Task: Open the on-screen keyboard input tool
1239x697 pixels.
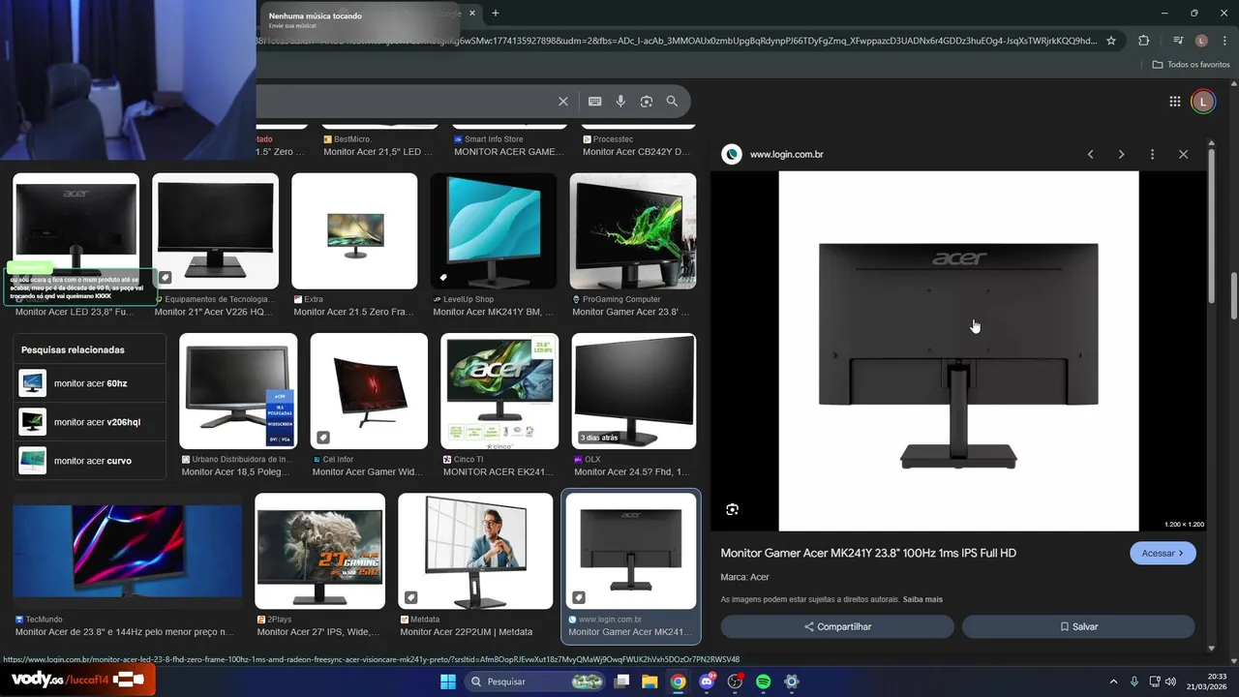Action: point(594,102)
